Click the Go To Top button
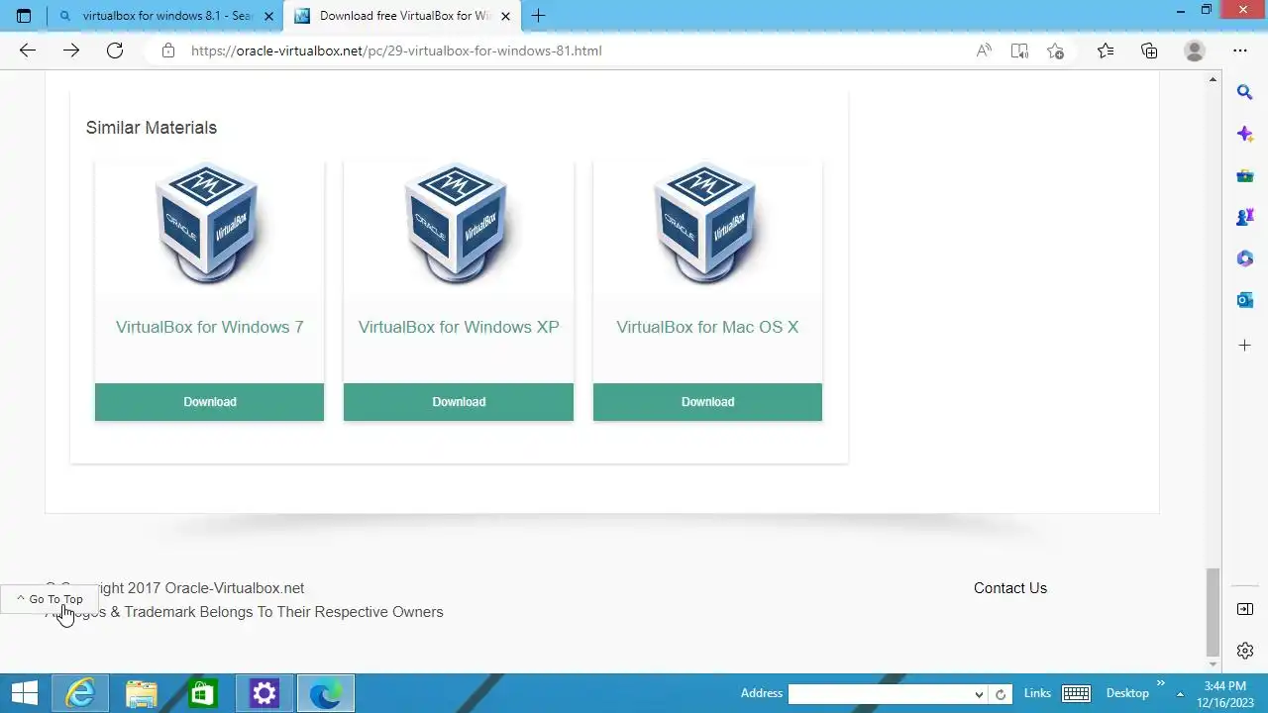This screenshot has height=713, width=1268. [x=50, y=599]
